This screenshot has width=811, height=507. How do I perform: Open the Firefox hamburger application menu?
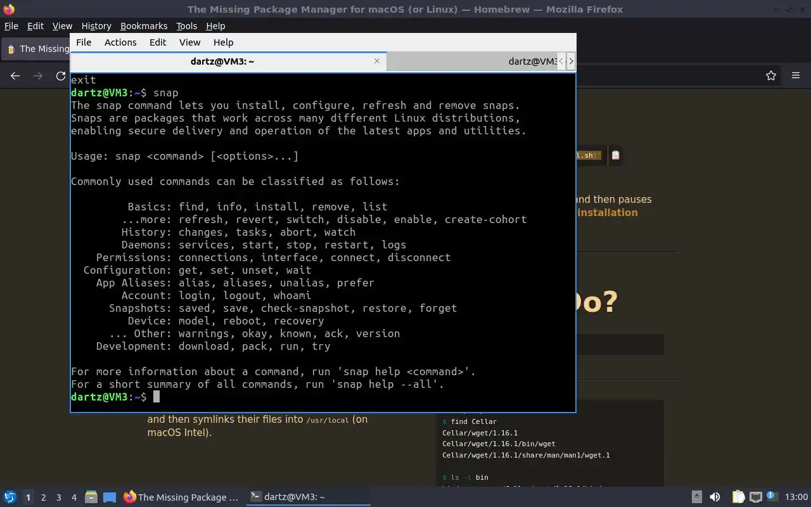click(x=796, y=75)
